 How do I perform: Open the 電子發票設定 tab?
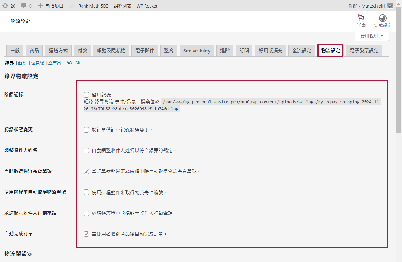364,51
